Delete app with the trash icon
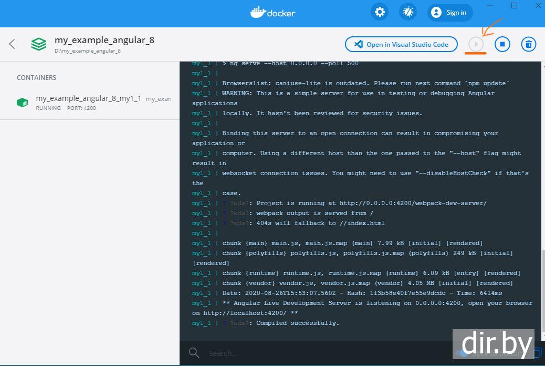The image size is (545, 366). (x=529, y=44)
